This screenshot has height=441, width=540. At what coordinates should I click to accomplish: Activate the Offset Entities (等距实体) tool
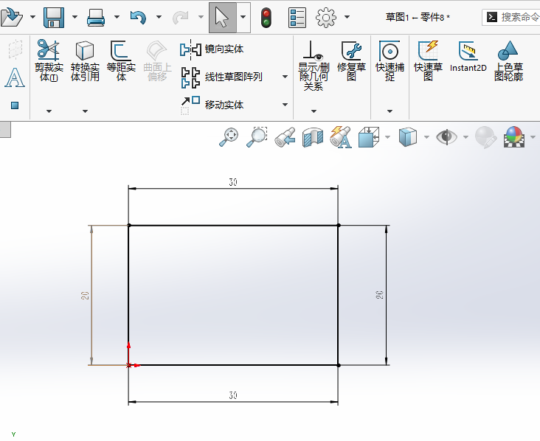click(x=121, y=59)
